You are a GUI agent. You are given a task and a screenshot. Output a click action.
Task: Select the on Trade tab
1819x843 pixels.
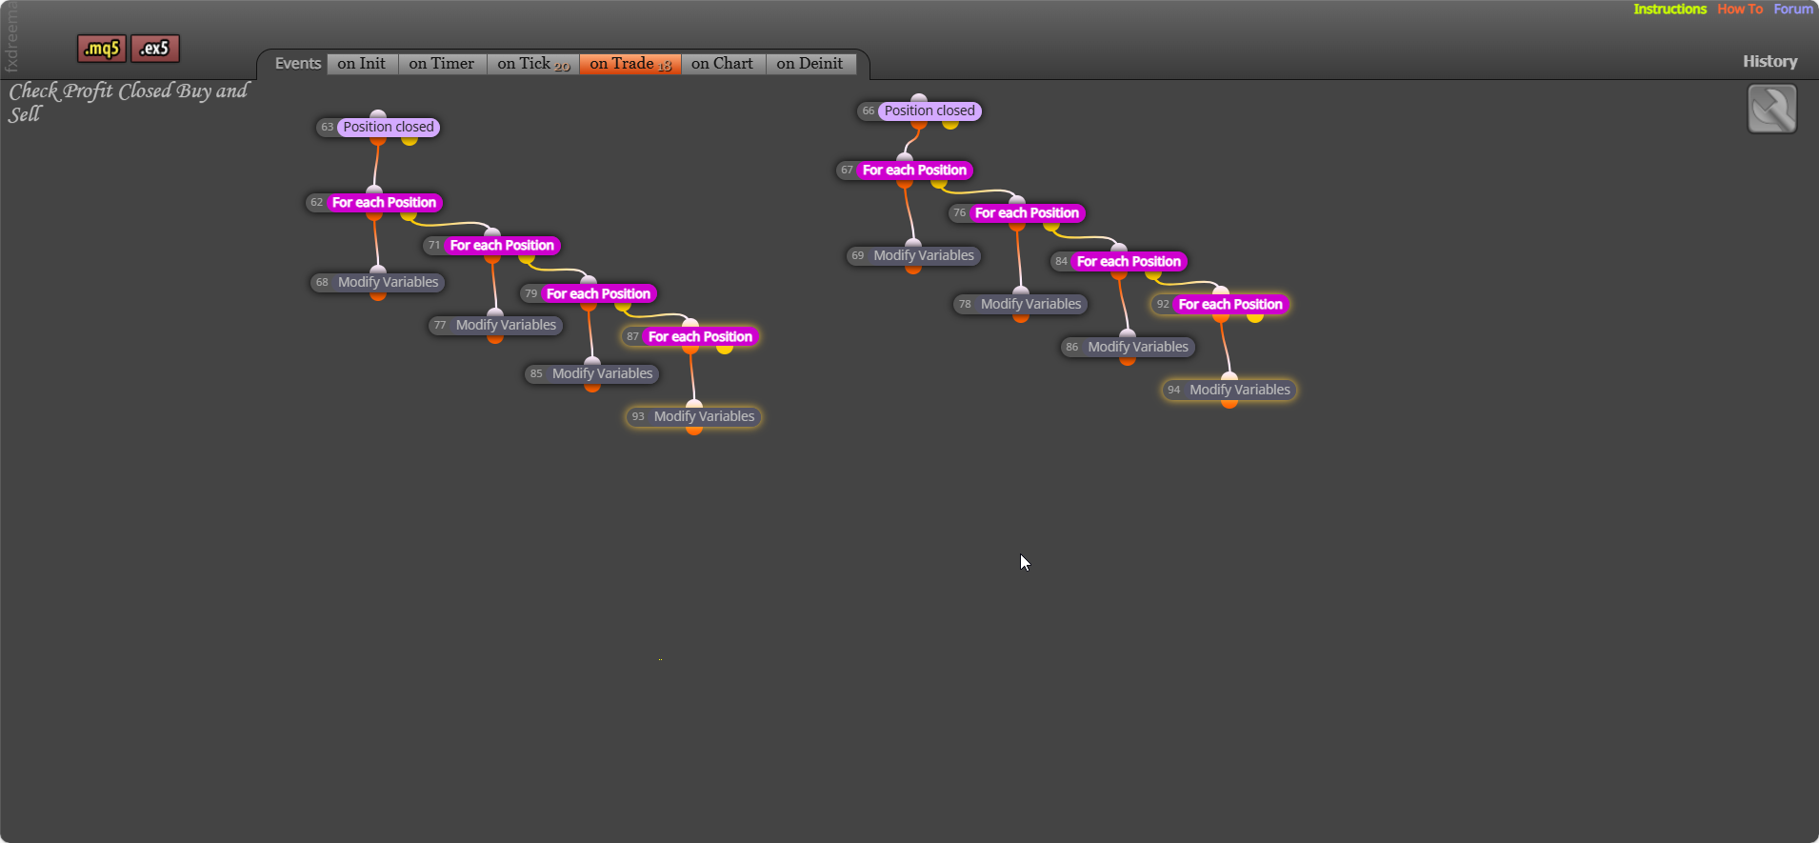630,64
